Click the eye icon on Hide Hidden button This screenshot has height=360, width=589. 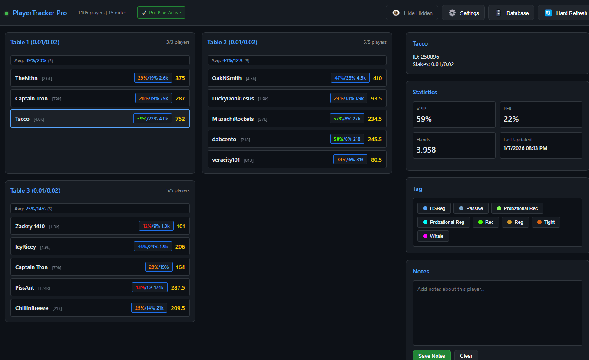[x=396, y=13]
